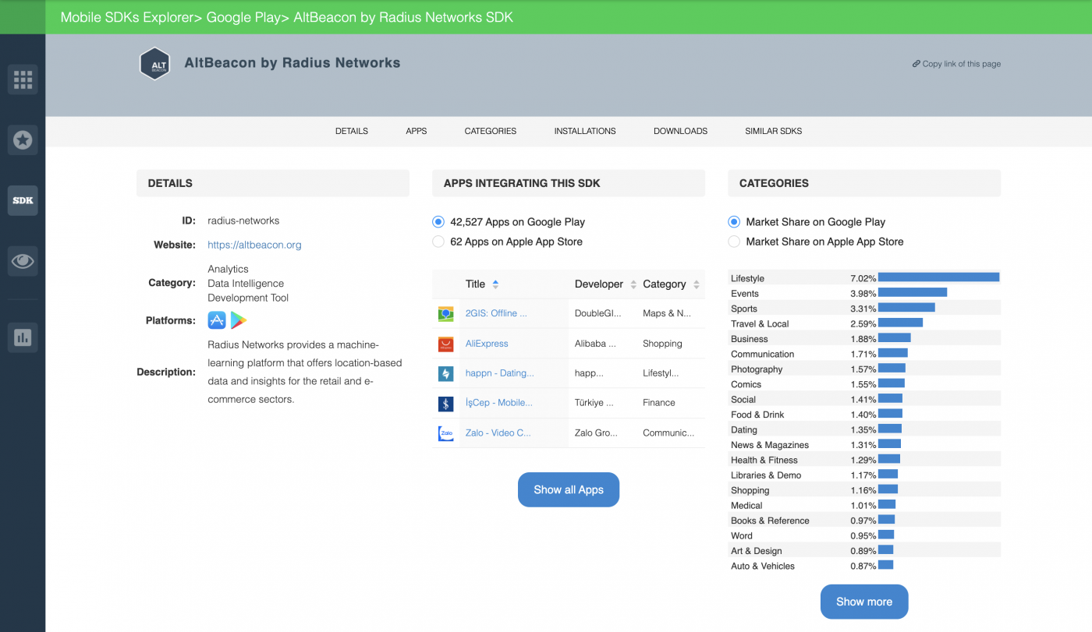Image resolution: width=1092 pixels, height=632 pixels.
Task: Open the bar chart icon in the sidebar
Action: tap(23, 337)
